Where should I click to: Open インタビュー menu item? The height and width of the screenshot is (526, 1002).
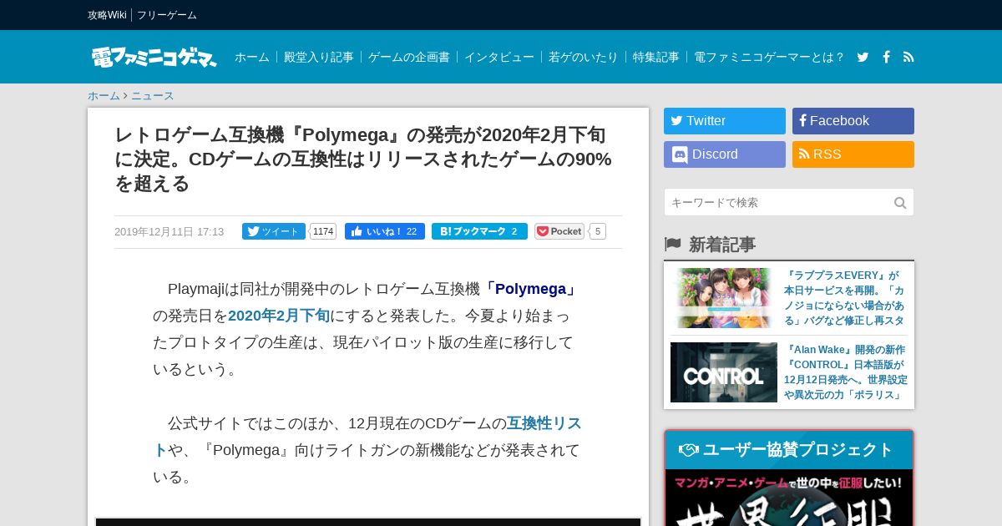click(499, 57)
